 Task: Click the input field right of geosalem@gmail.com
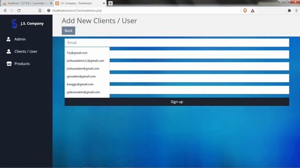tap(199, 78)
